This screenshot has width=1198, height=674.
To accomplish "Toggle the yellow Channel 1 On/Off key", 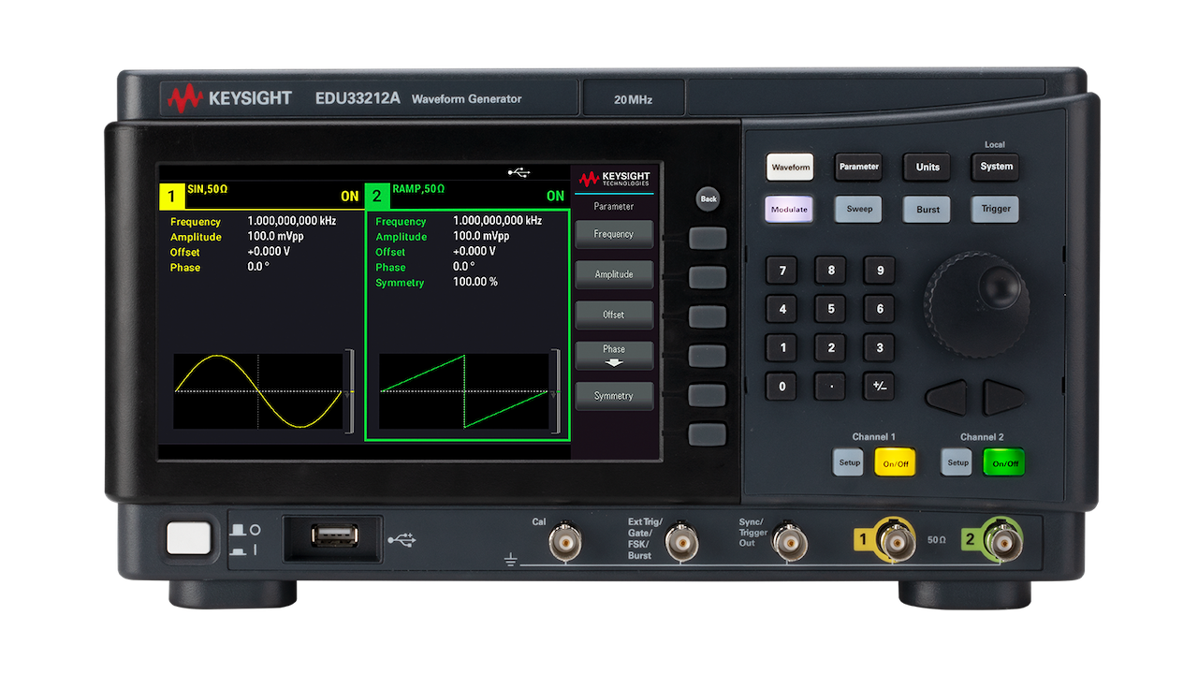I will [x=895, y=462].
